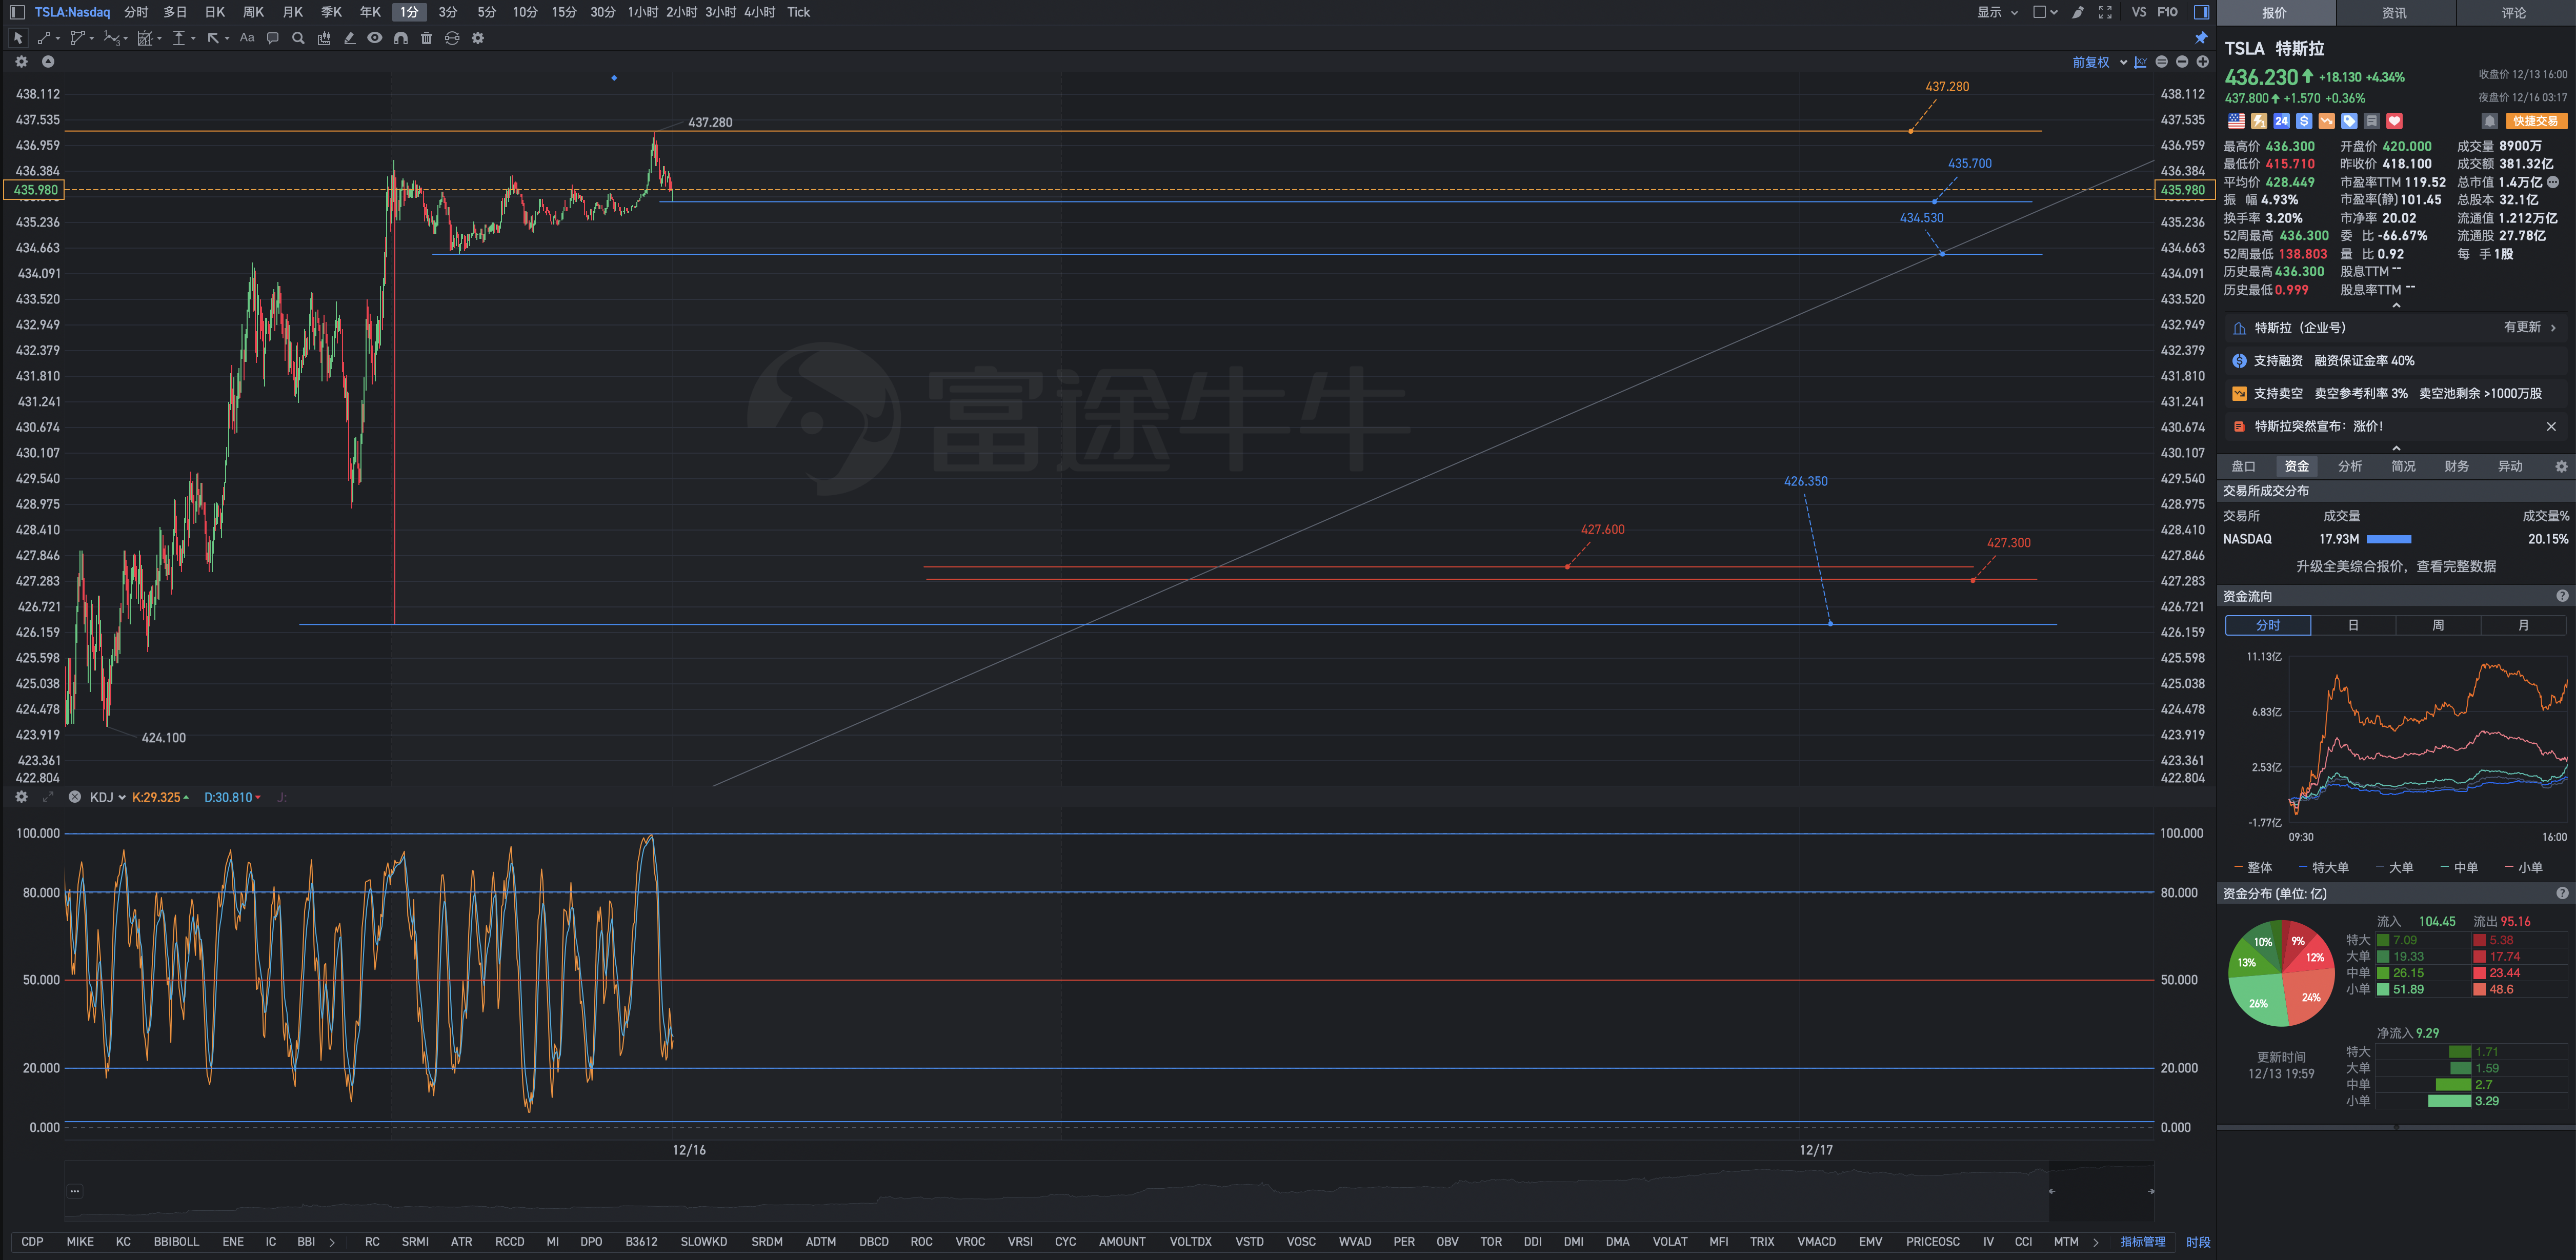Maximize the KDJ indicator pane
The height and width of the screenshot is (1260, 2576).
click(47, 797)
